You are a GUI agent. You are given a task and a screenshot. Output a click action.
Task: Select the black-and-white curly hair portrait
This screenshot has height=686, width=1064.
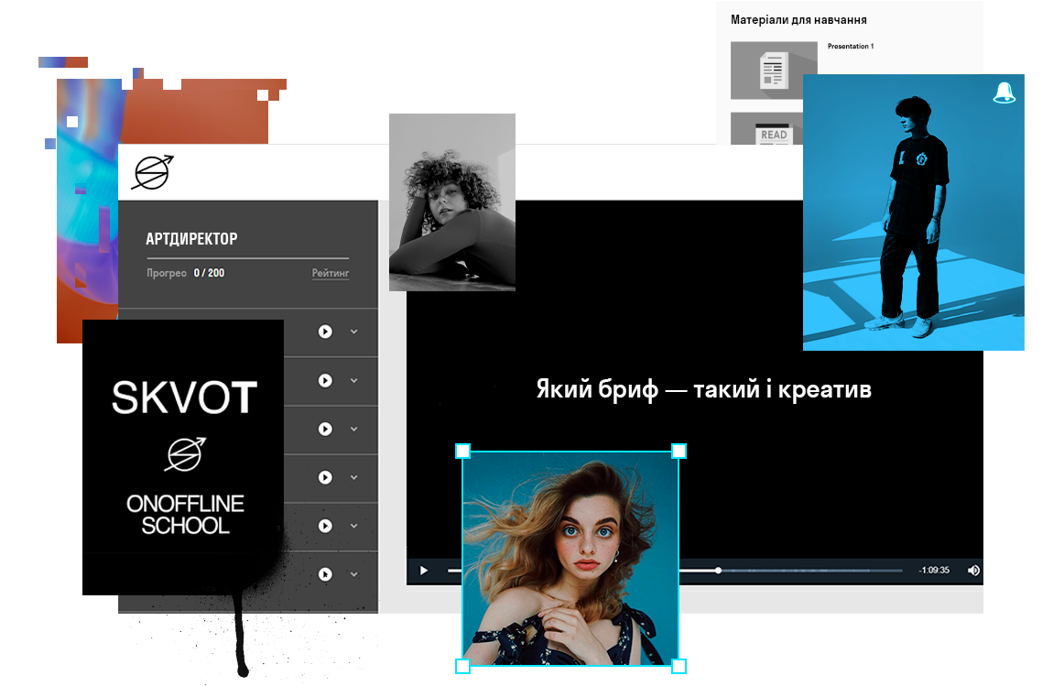tap(451, 195)
